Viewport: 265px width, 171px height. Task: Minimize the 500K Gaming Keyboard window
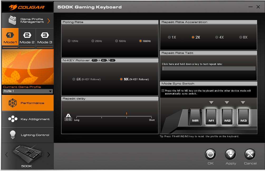click(250, 7)
